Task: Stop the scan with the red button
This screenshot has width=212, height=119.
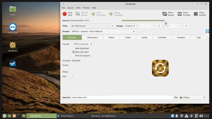Action: click(x=65, y=14)
